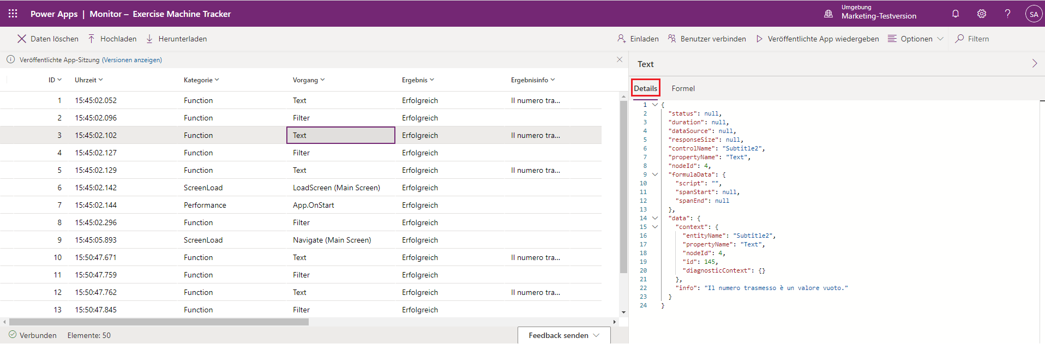Open the help question mark

(1007, 14)
